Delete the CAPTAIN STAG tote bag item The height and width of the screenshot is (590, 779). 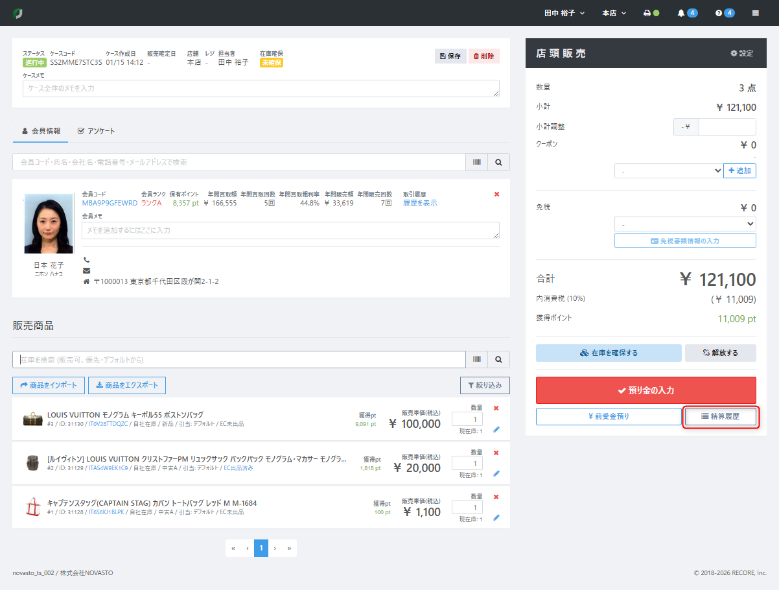tap(496, 497)
